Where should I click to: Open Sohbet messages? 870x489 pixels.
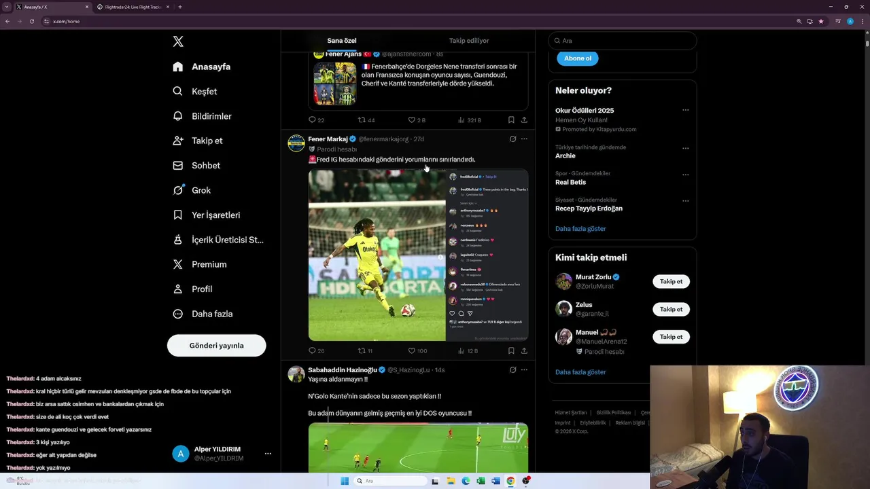click(x=196, y=165)
